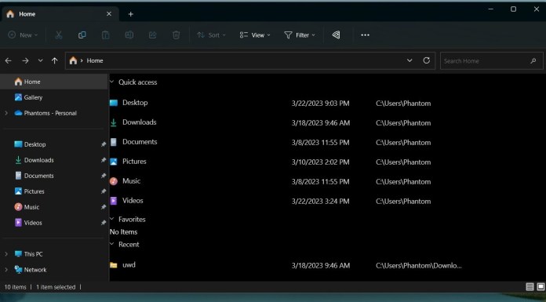Click the Cut scissors icon in toolbar
This screenshot has width=546, height=302.
tap(59, 35)
